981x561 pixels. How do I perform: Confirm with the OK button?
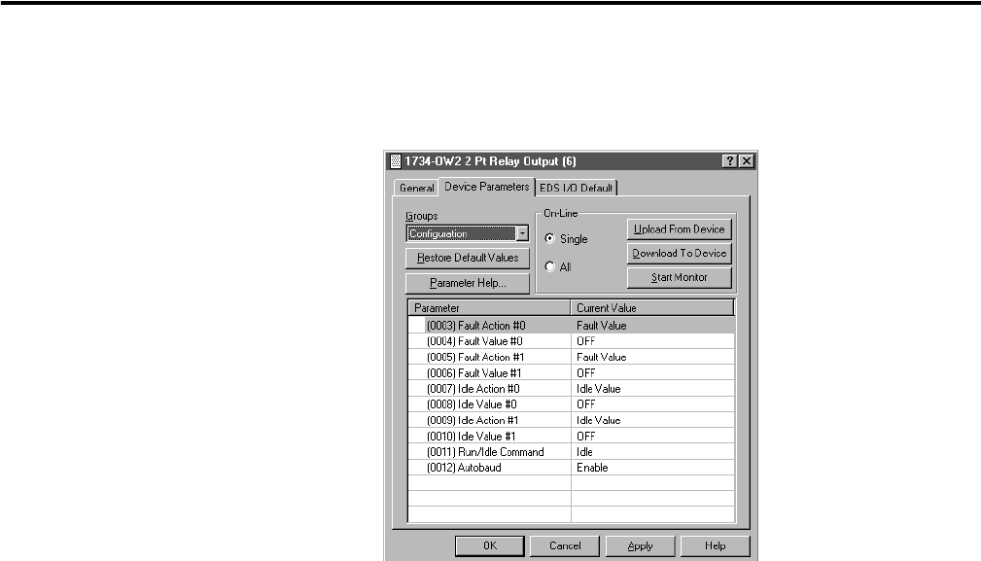(x=490, y=546)
